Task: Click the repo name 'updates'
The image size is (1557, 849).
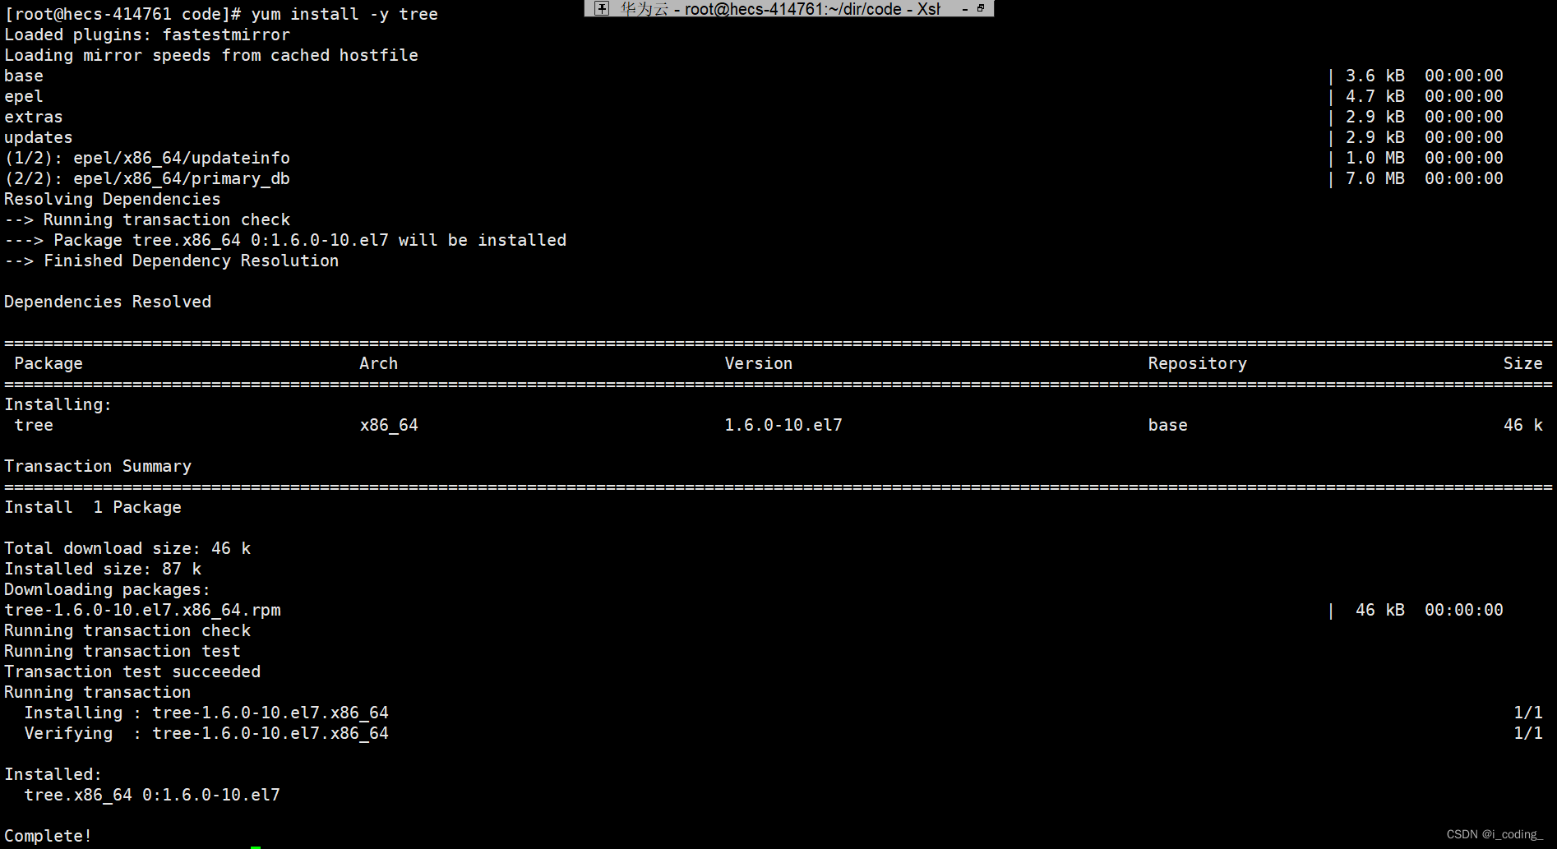Action: (x=39, y=137)
